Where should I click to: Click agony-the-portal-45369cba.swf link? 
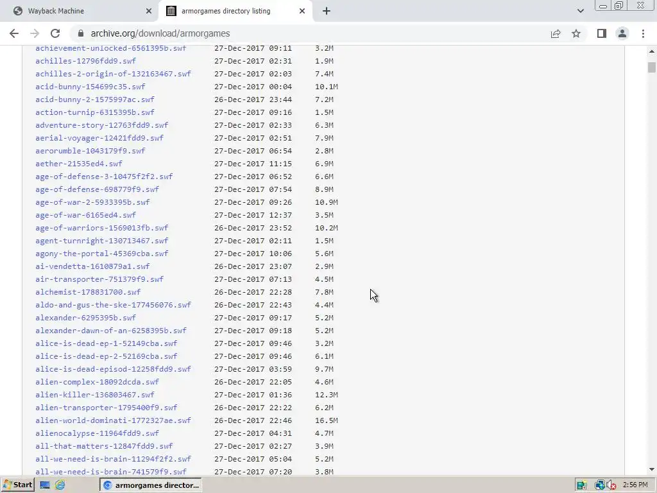point(102,254)
